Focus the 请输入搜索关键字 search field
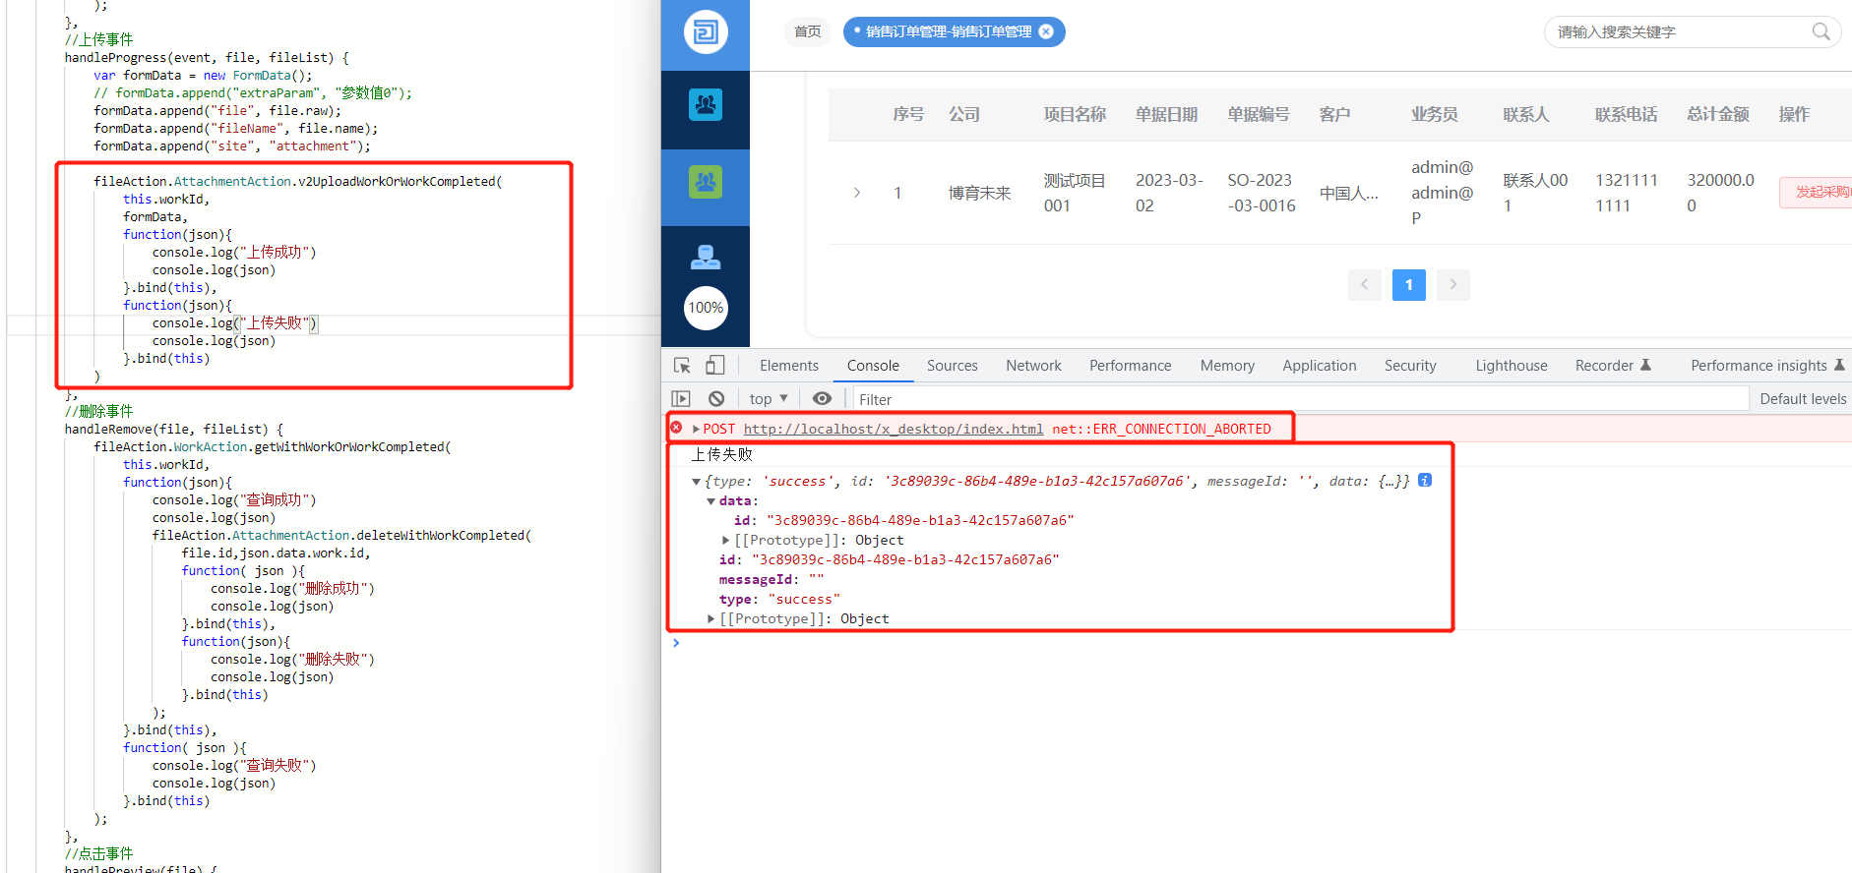Screen dimensions: 1852x873 tap(1679, 31)
